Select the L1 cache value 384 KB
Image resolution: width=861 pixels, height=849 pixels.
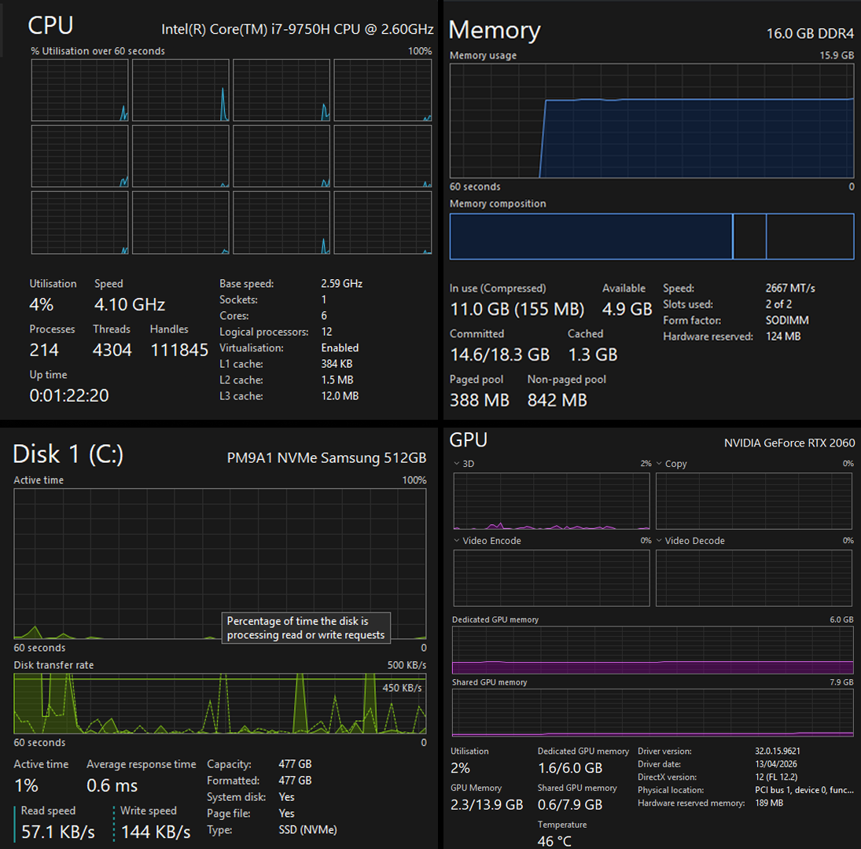click(337, 364)
